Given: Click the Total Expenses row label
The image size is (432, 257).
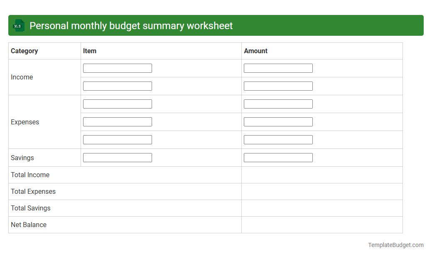Looking at the screenshot, I should click(x=33, y=191).
